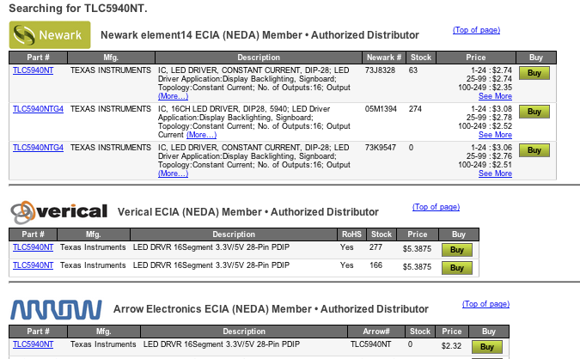The image size is (580, 359).
Task: Select the 73J8328 Newark number cell
Action: tap(380, 70)
